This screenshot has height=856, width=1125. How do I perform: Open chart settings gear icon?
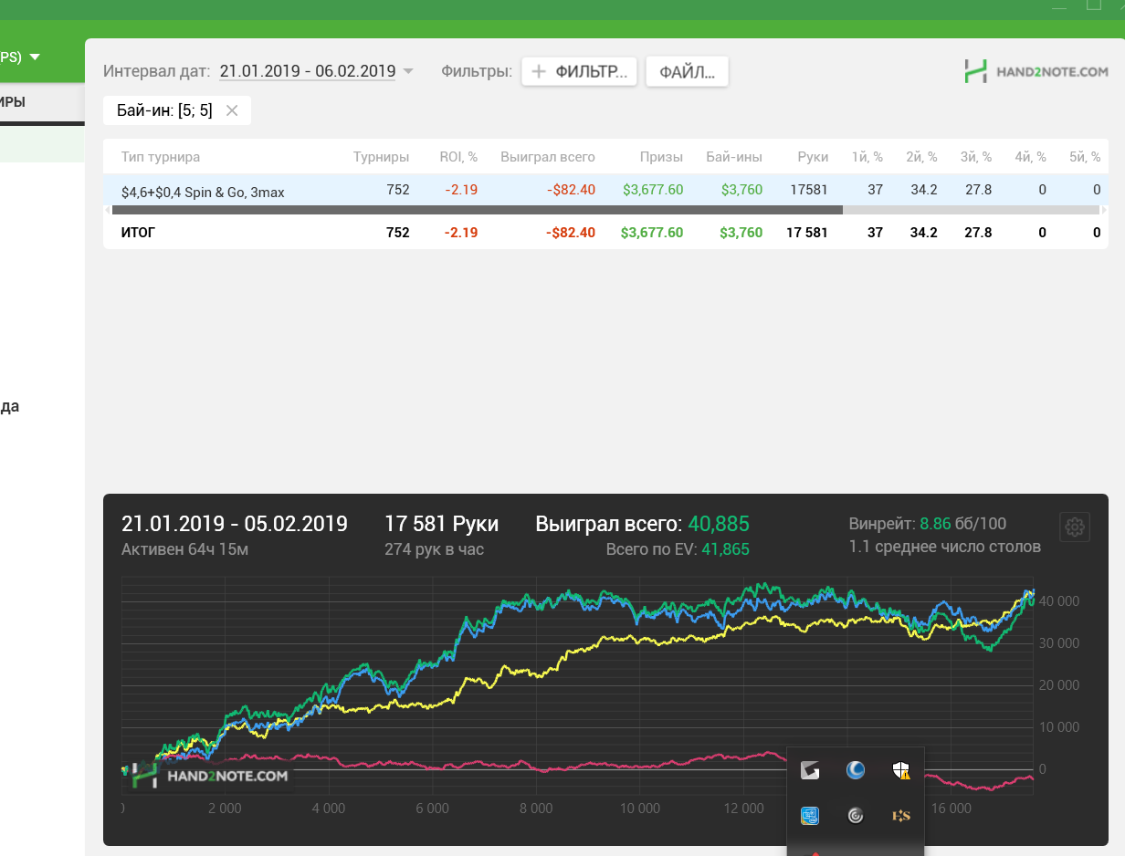(x=1075, y=527)
